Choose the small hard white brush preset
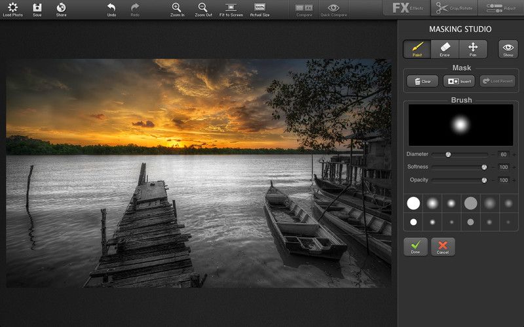Viewport: 524px width, 327px height. 413,222
